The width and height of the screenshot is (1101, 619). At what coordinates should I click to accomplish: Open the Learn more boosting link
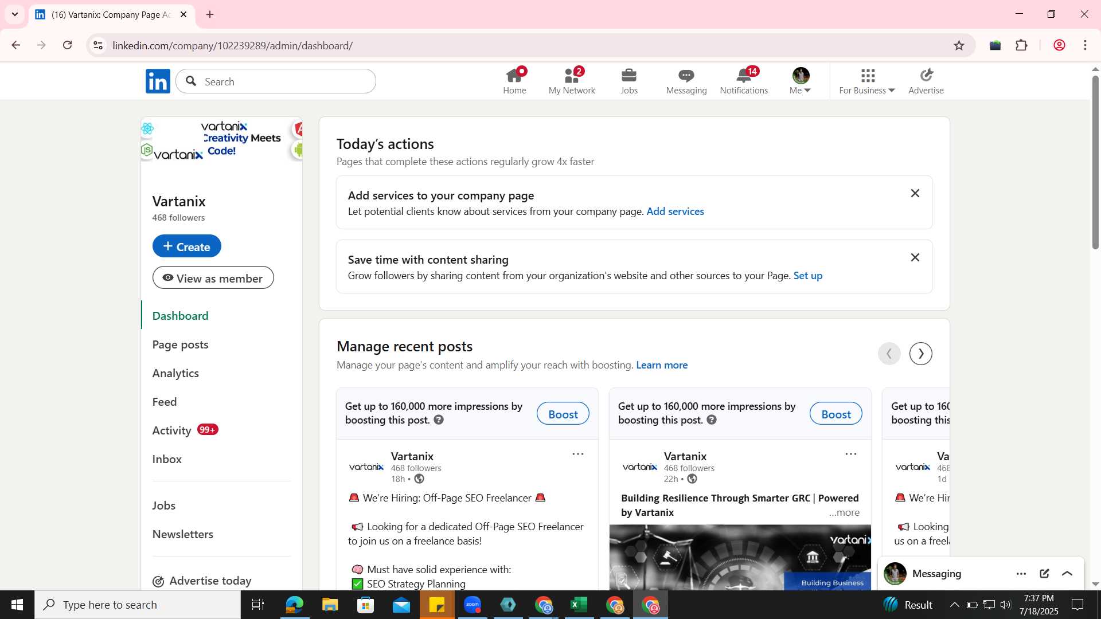click(x=662, y=365)
